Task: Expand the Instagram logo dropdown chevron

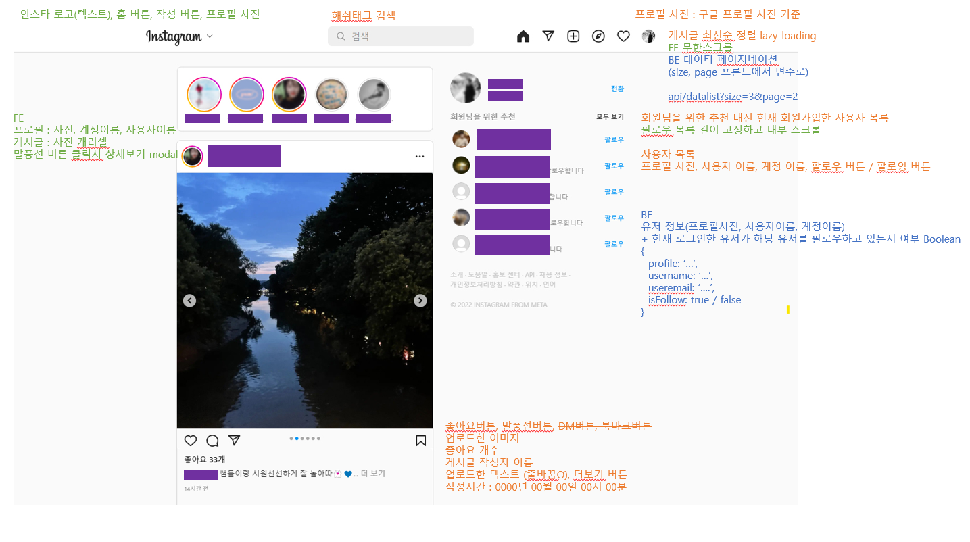Action: (210, 36)
